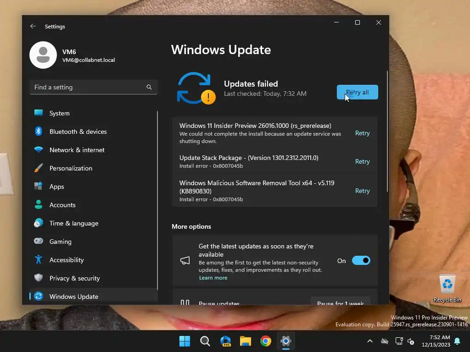
Task: Click the Personalization paintbrush icon
Action: 39,168
